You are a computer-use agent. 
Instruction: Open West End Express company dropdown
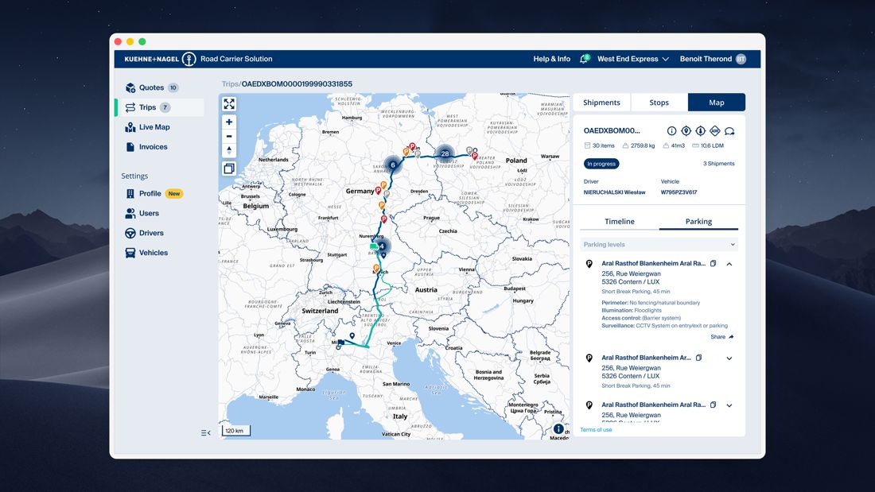[633, 59]
